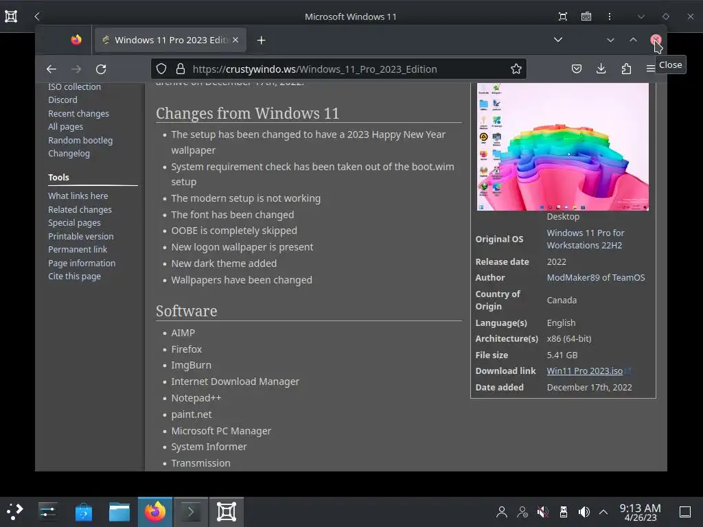Click the 'System Informer' list item

point(209,447)
